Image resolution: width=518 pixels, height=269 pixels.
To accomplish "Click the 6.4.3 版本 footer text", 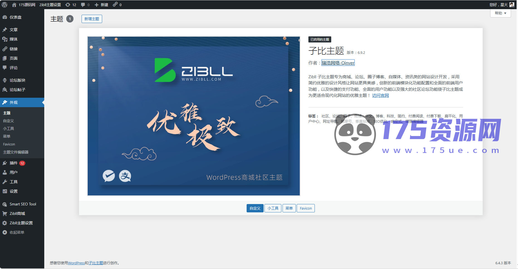I will pyautogui.click(x=503, y=263).
